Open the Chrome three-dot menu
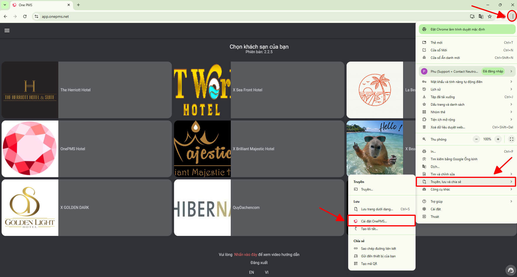 point(513,16)
